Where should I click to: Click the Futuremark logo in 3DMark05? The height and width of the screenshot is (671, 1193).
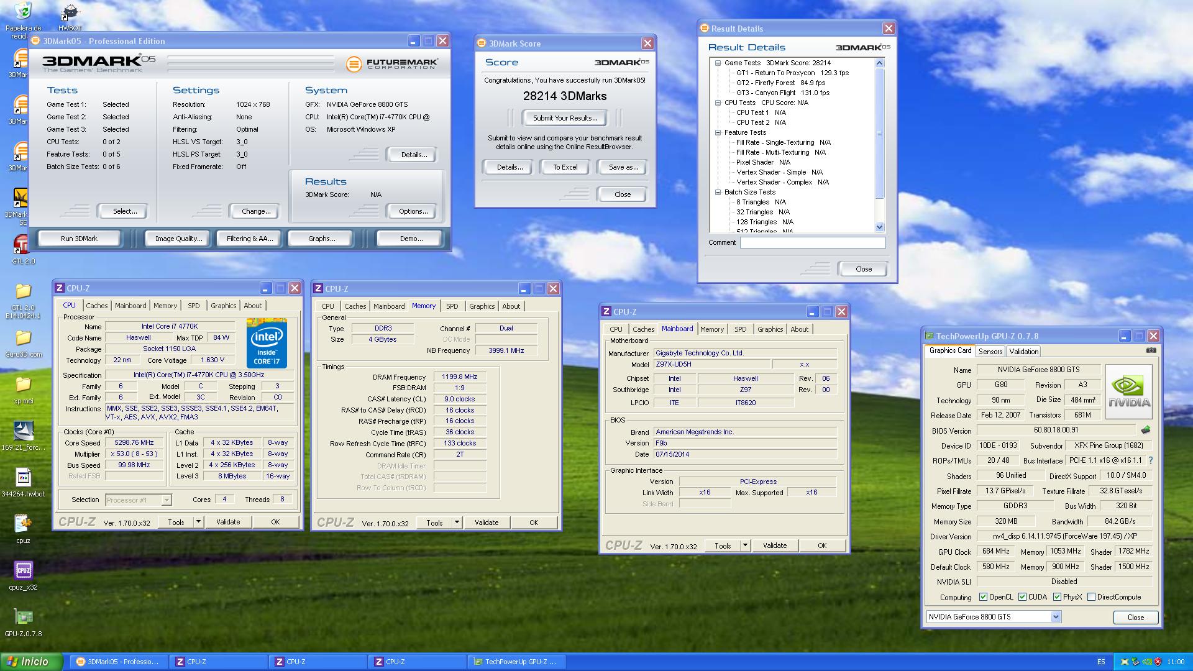coord(392,63)
